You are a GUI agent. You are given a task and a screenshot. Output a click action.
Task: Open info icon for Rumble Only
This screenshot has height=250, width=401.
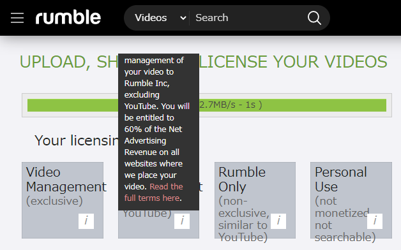point(278,221)
